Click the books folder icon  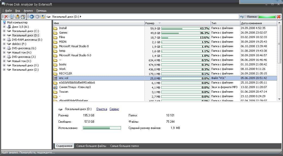tap(56, 65)
